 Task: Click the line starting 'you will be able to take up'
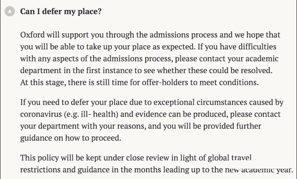(148, 47)
